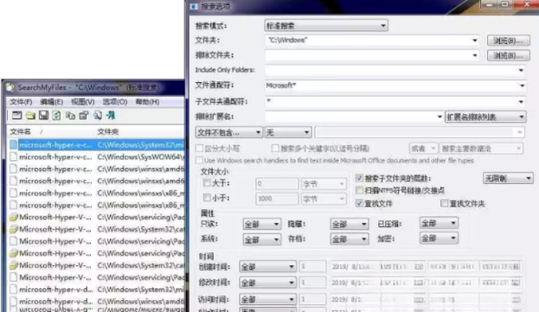Viewport: 539px width, 312px height.
Task: Open the 帮助(H) menu
Action: [147, 102]
